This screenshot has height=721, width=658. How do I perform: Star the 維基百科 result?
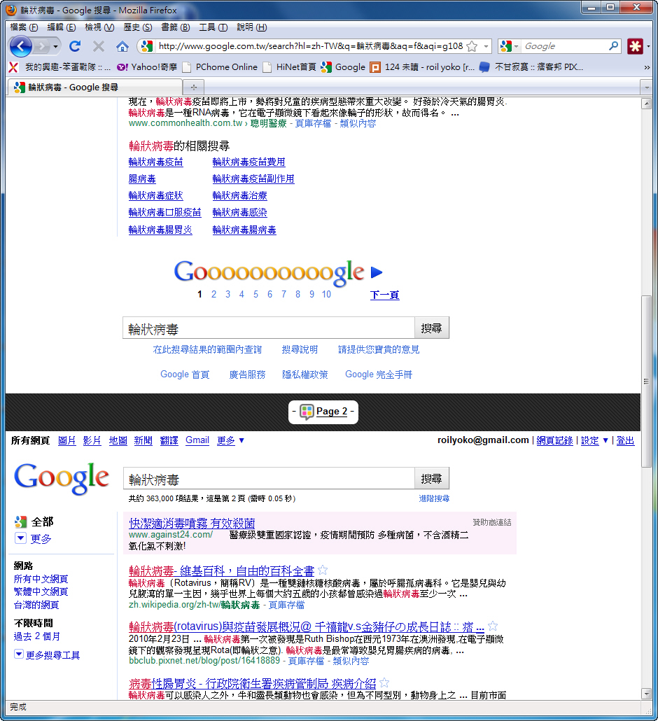click(323, 570)
